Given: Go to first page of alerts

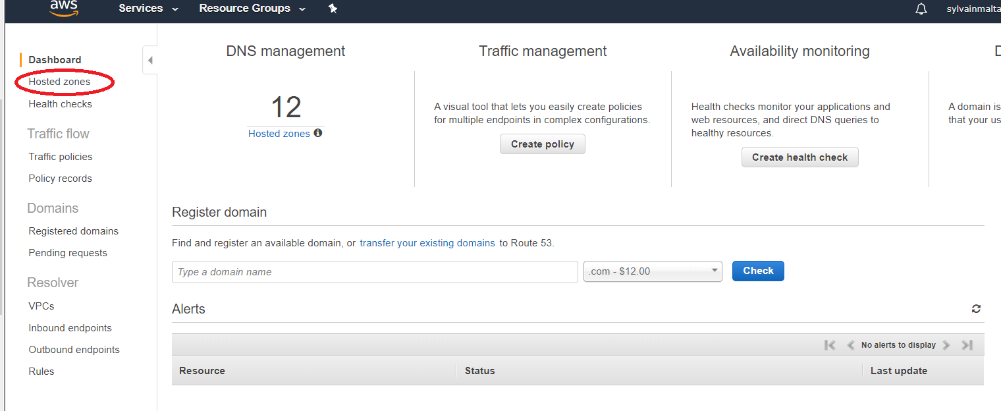Looking at the screenshot, I should [830, 345].
